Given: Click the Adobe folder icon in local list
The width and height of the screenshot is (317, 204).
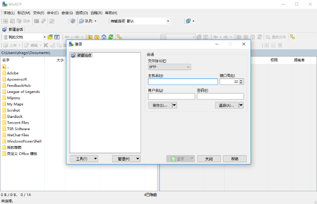Looking at the screenshot, I should coord(4,73).
